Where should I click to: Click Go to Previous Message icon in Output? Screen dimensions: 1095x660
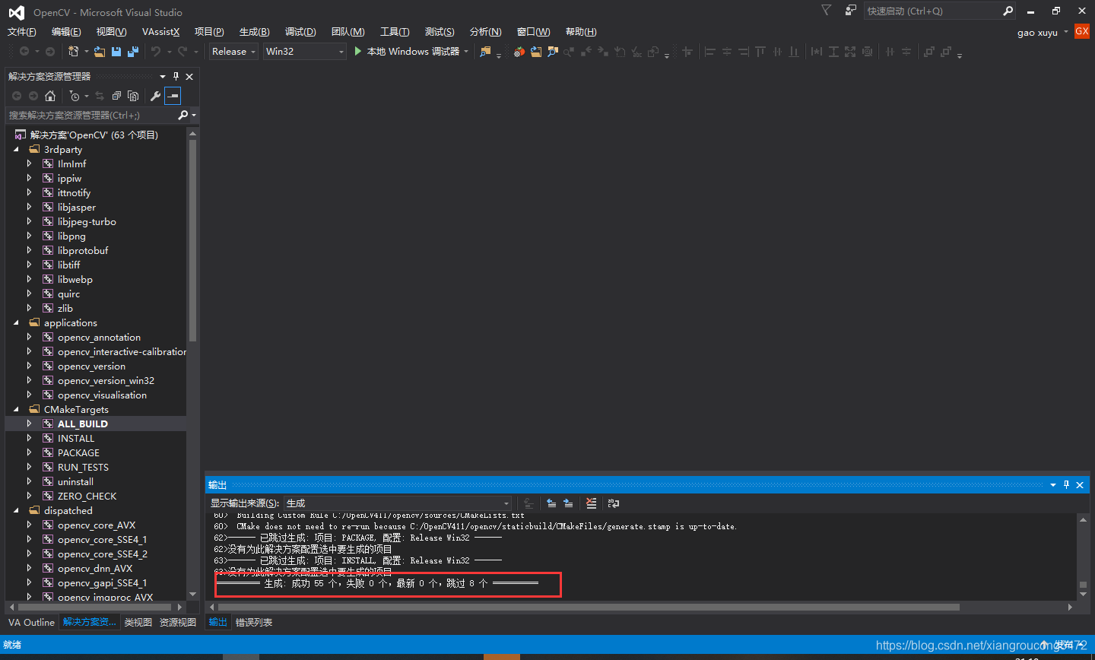point(551,503)
